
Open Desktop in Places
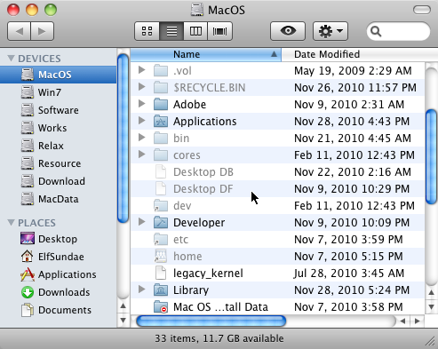coord(59,239)
